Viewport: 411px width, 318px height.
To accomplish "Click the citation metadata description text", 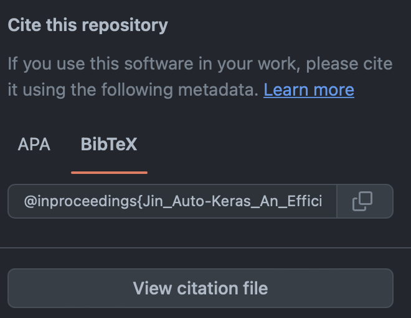I will pos(200,77).
